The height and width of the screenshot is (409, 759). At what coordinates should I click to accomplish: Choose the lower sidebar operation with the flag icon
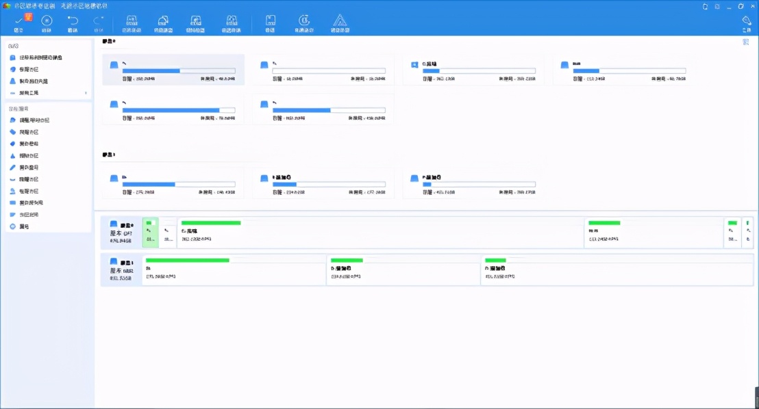coord(48,215)
